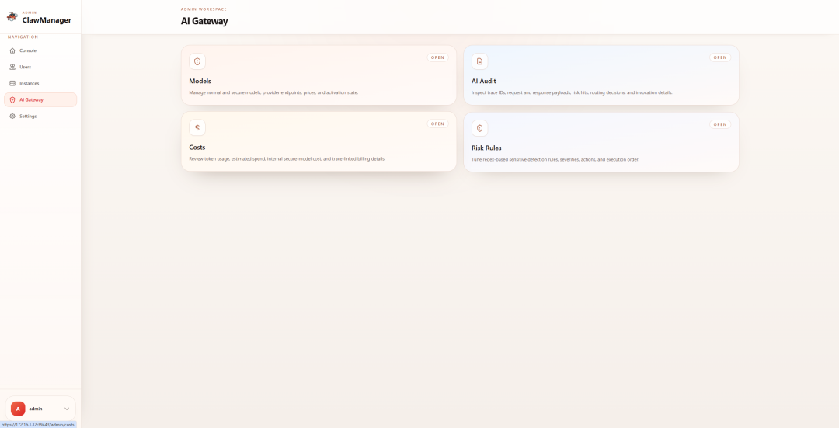Click the Risk Rules shield icon
The width and height of the screenshot is (839, 428).
coord(480,127)
